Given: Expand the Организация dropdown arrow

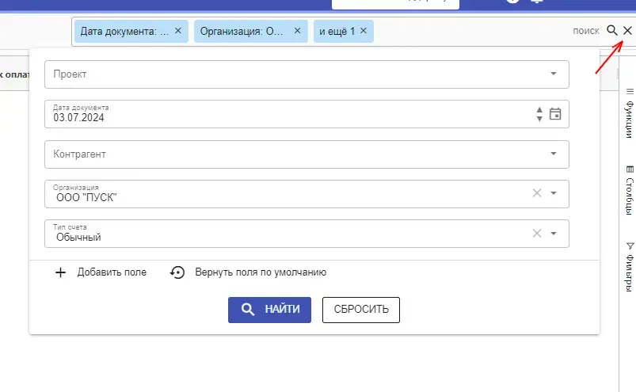Looking at the screenshot, I should coord(554,193).
